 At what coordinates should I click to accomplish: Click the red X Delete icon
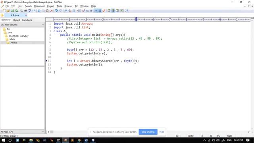(x=51, y=11)
